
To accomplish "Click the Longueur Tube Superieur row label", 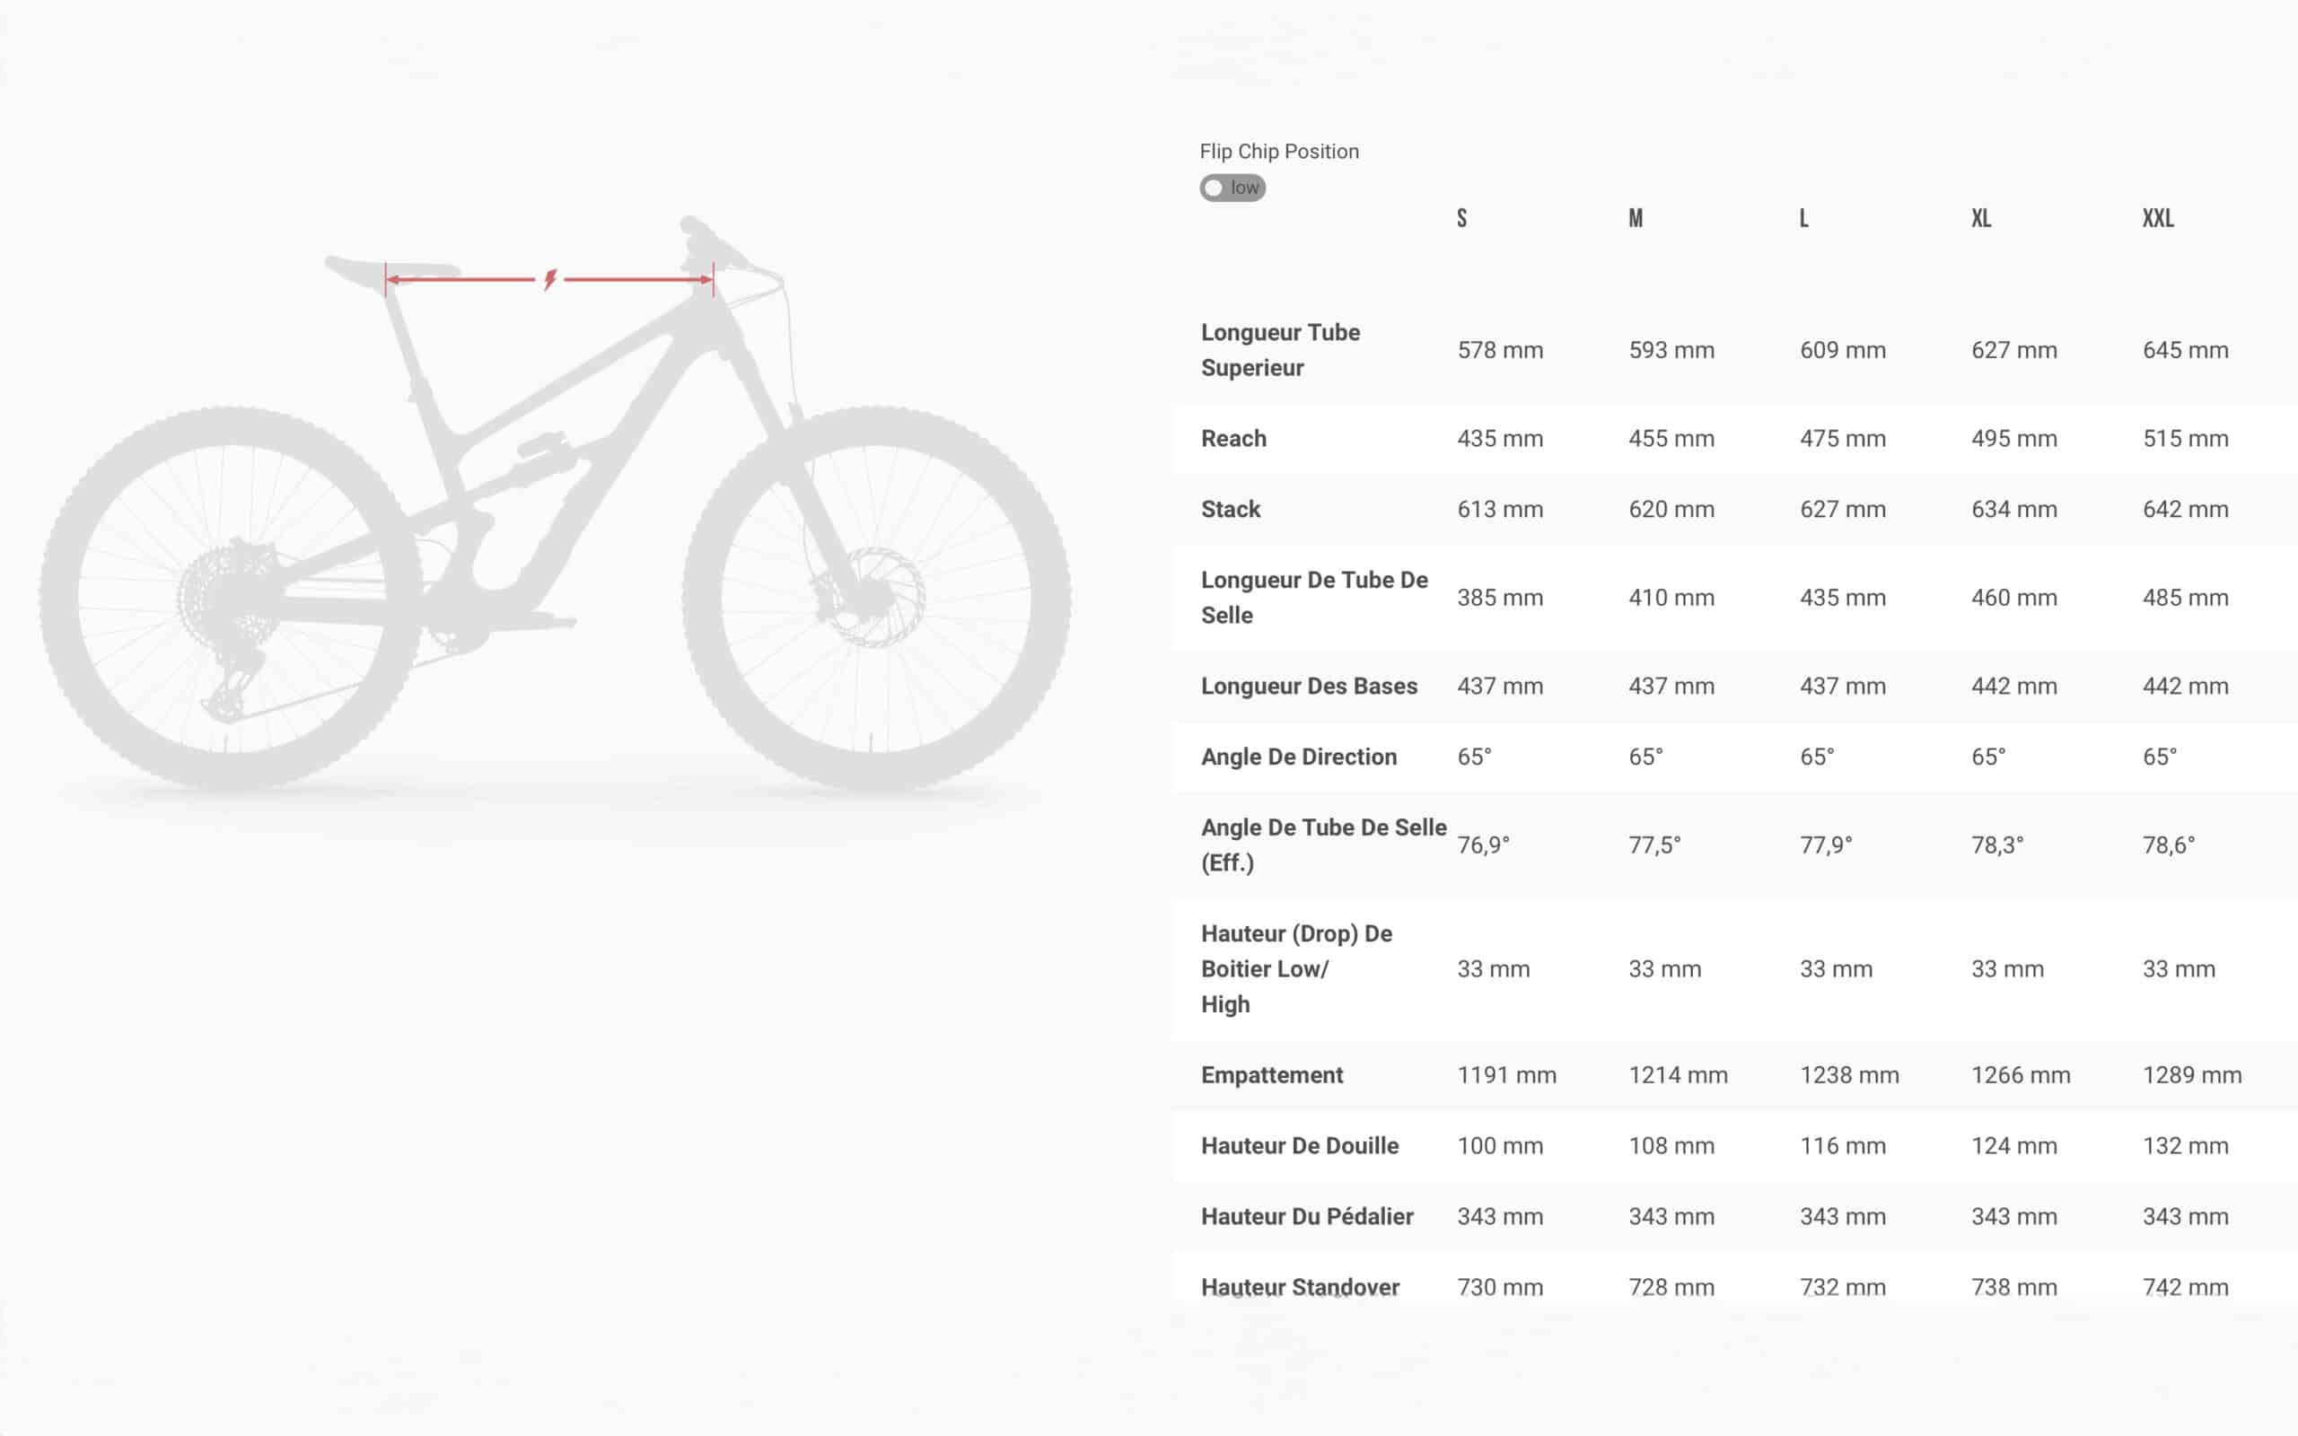I will tap(1280, 349).
